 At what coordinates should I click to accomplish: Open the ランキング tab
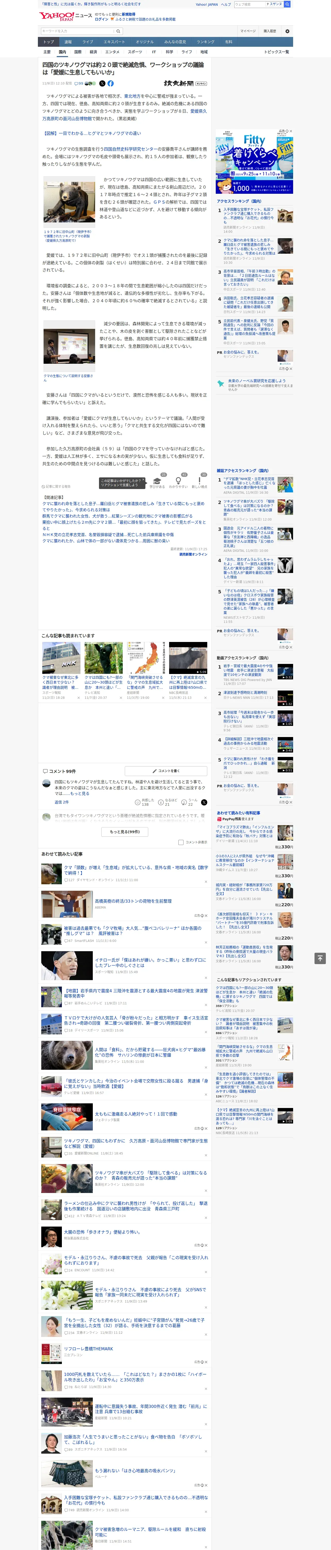click(205, 42)
